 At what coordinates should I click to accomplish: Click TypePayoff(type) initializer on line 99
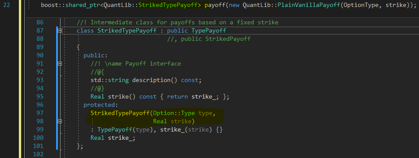(125, 130)
